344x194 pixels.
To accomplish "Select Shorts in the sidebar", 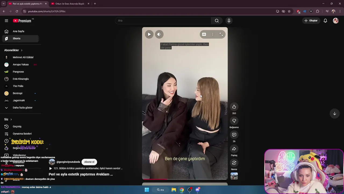I will [20, 39].
